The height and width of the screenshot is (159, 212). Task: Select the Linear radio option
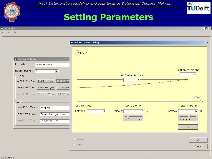click(74, 144)
